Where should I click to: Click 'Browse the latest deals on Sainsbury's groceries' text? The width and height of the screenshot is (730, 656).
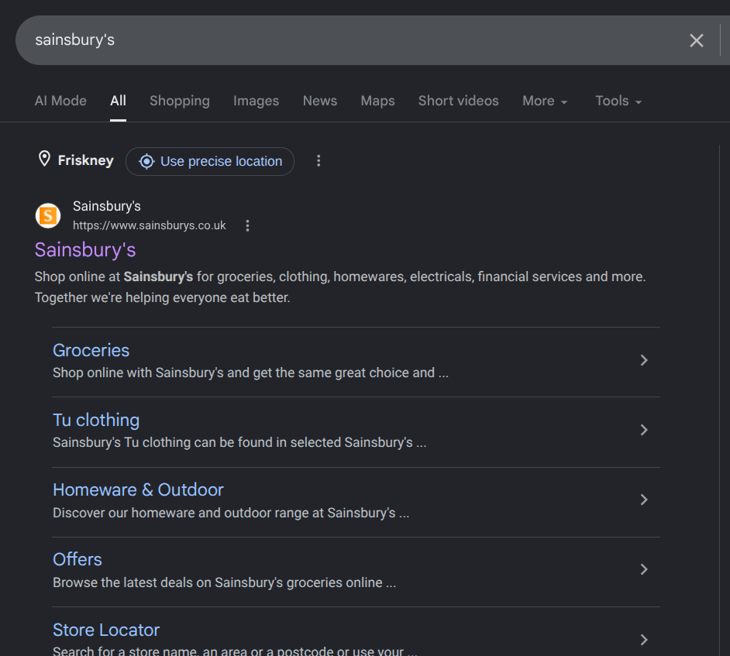click(225, 582)
